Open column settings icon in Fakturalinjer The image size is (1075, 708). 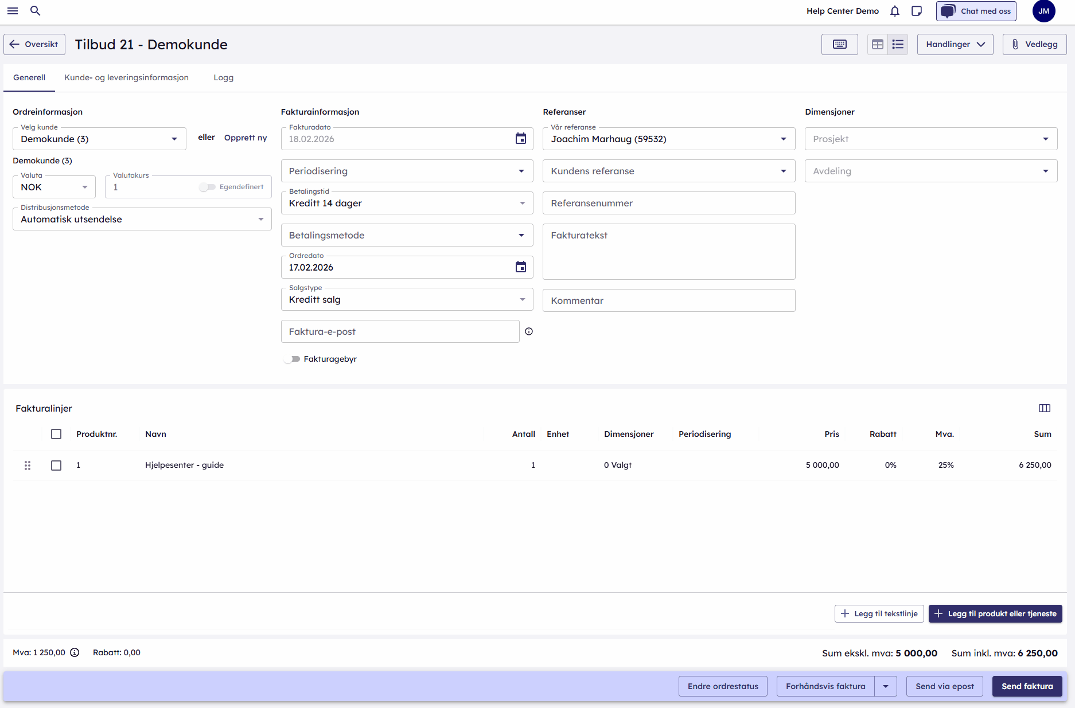click(1044, 408)
